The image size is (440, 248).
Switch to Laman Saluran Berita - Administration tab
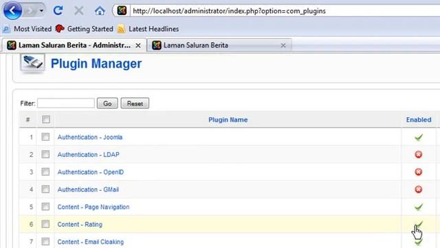[x=74, y=45]
